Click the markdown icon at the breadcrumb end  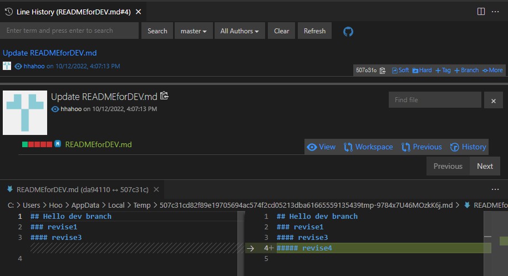click(467, 205)
